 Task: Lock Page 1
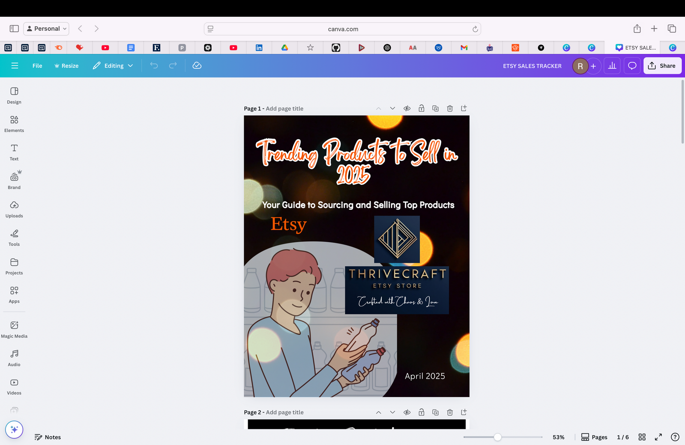click(422, 109)
